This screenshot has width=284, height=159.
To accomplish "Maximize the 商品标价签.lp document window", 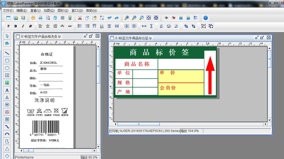I will 262,38.
